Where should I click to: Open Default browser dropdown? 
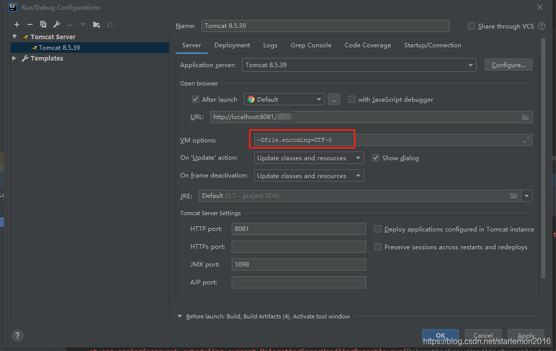pos(284,100)
